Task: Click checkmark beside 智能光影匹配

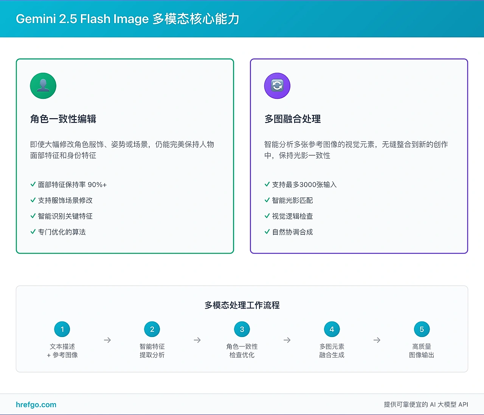Action: point(267,200)
